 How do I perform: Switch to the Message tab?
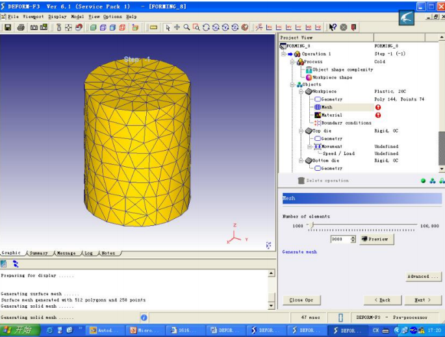coord(66,253)
